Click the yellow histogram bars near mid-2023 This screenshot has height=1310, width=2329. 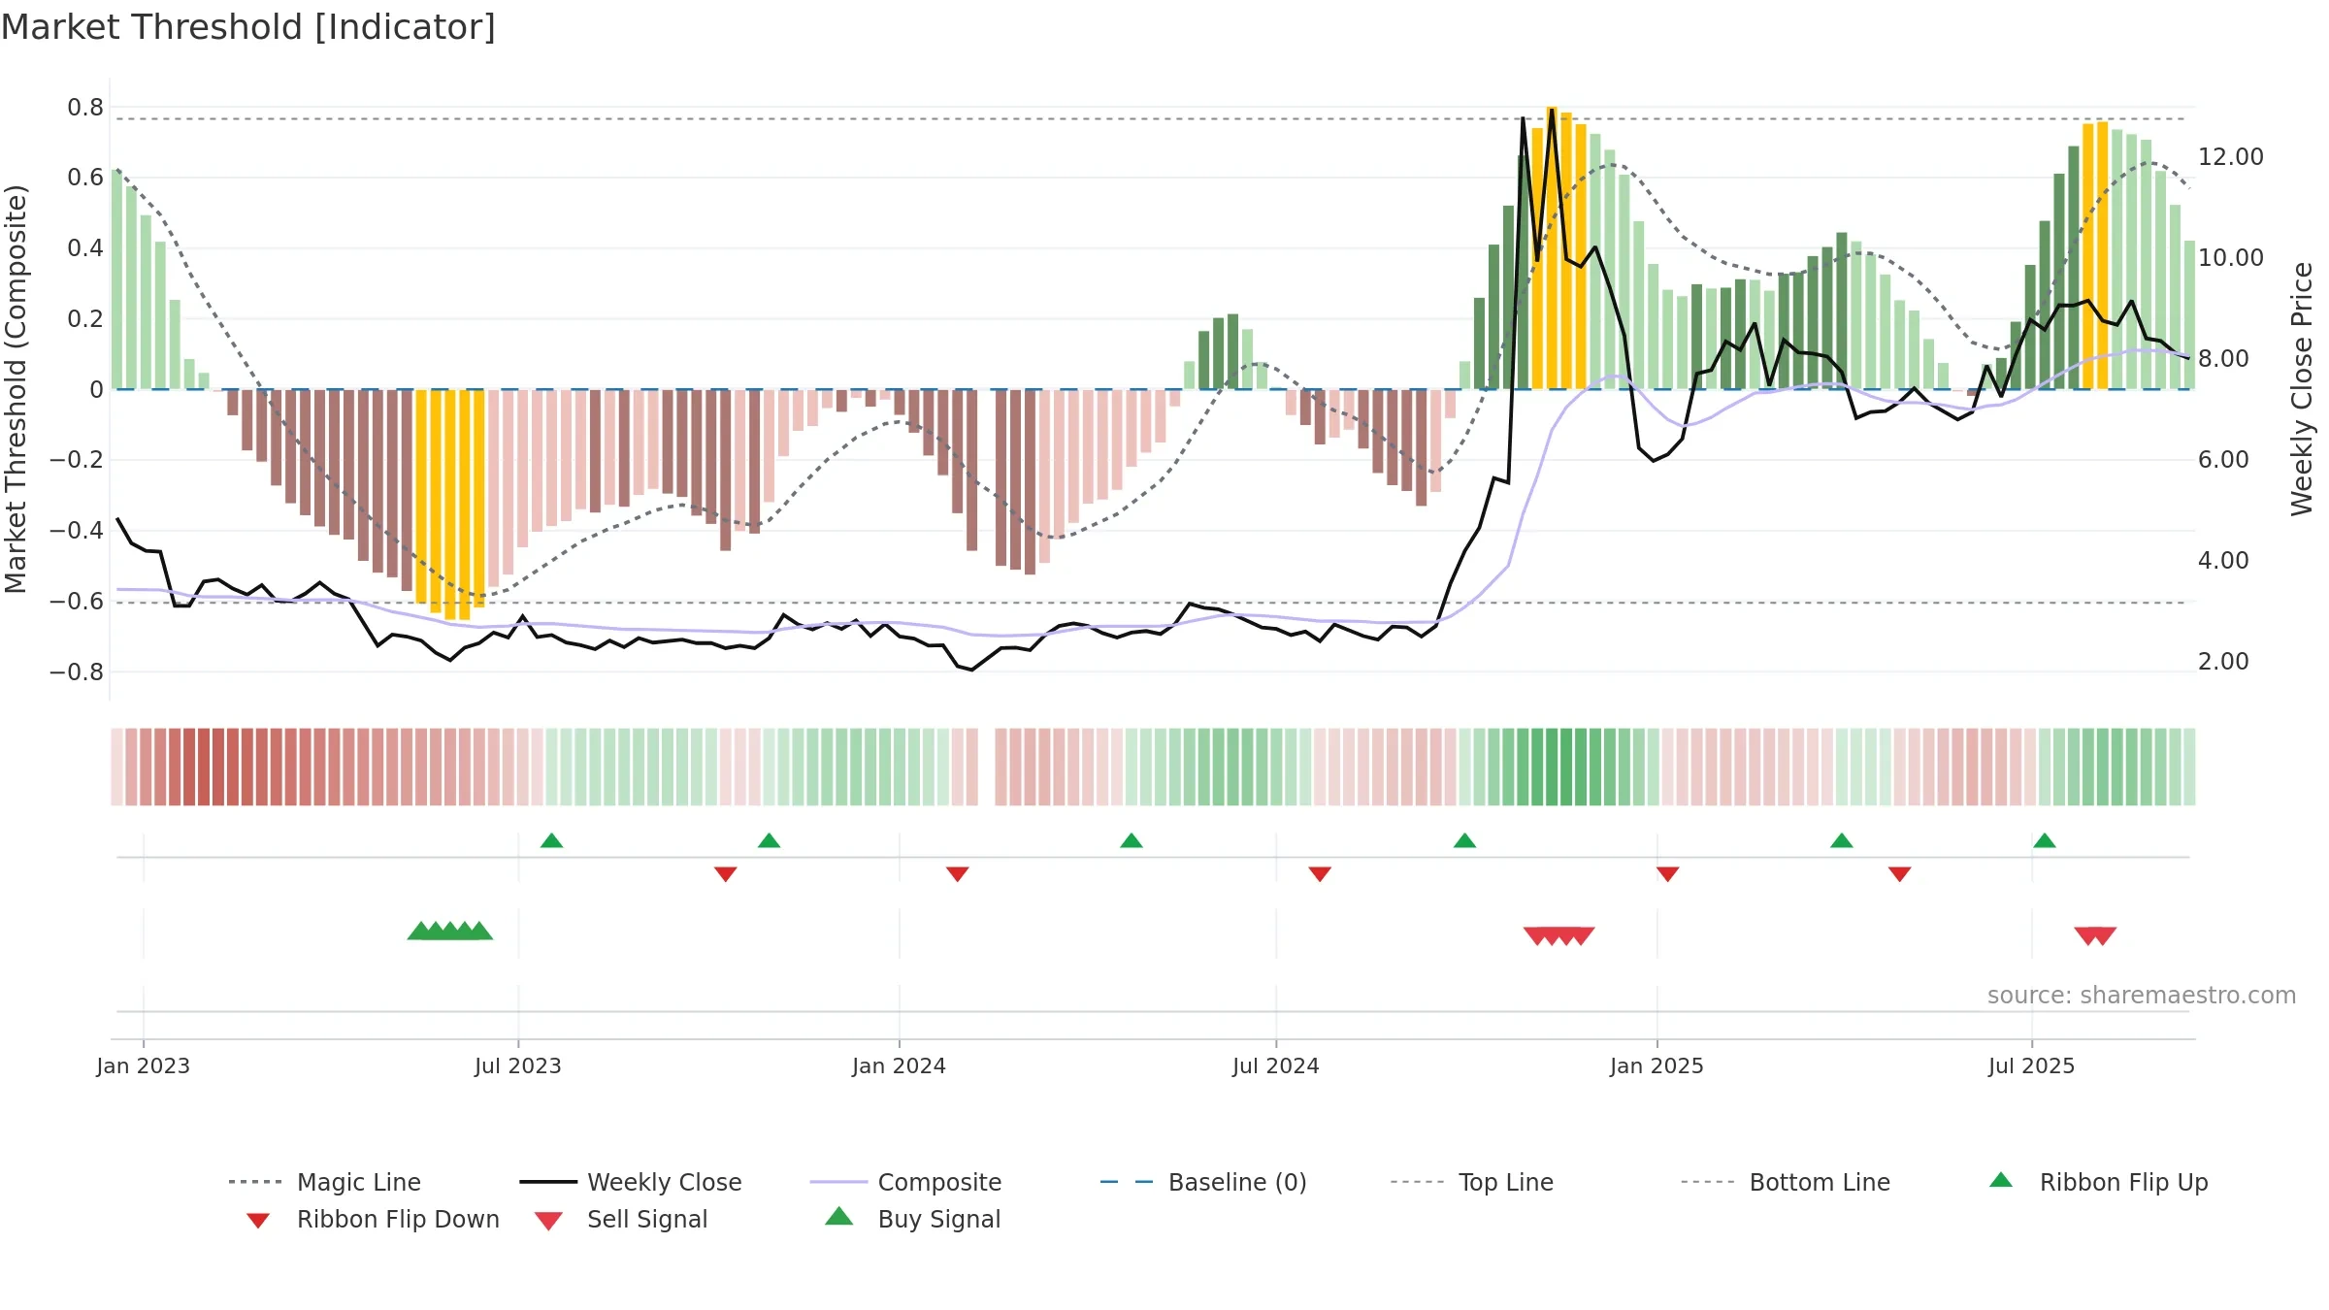450,503
